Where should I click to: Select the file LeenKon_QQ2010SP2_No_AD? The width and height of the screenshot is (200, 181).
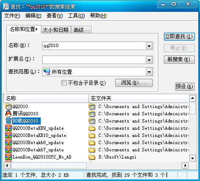coord(42,157)
